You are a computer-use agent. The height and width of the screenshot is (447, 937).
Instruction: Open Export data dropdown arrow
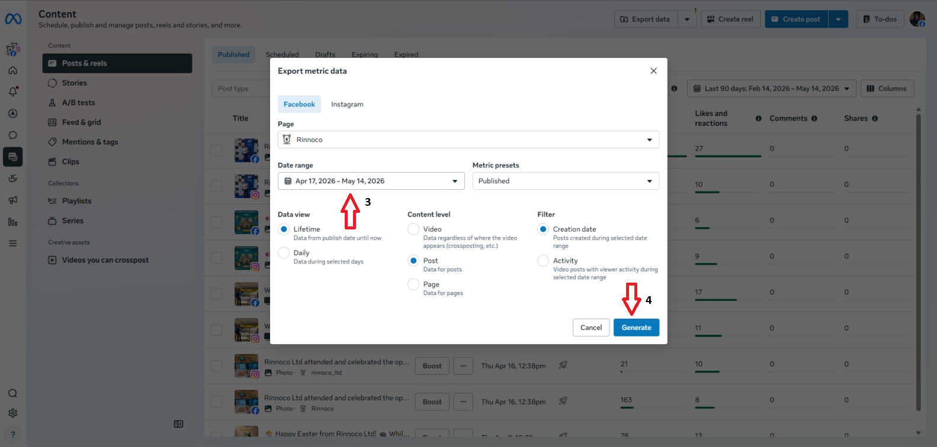(x=687, y=19)
